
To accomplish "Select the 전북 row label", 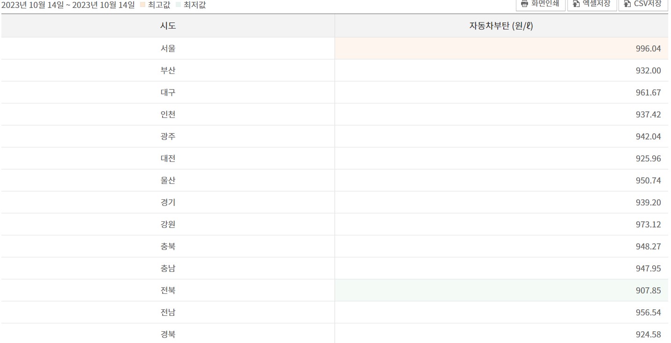I will click(x=168, y=290).
